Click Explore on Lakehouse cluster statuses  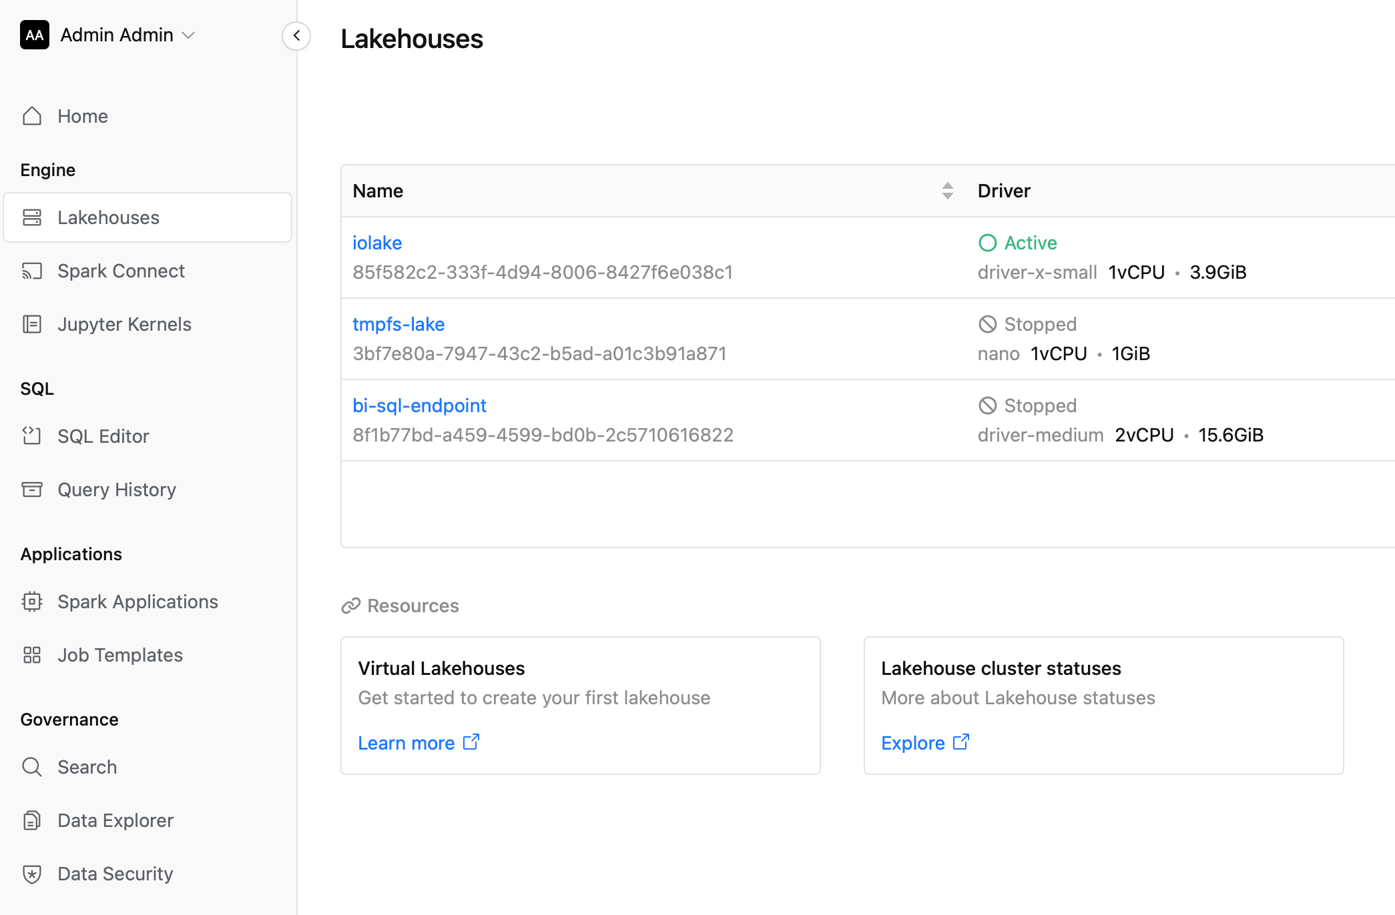pyautogui.click(x=925, y=743)
